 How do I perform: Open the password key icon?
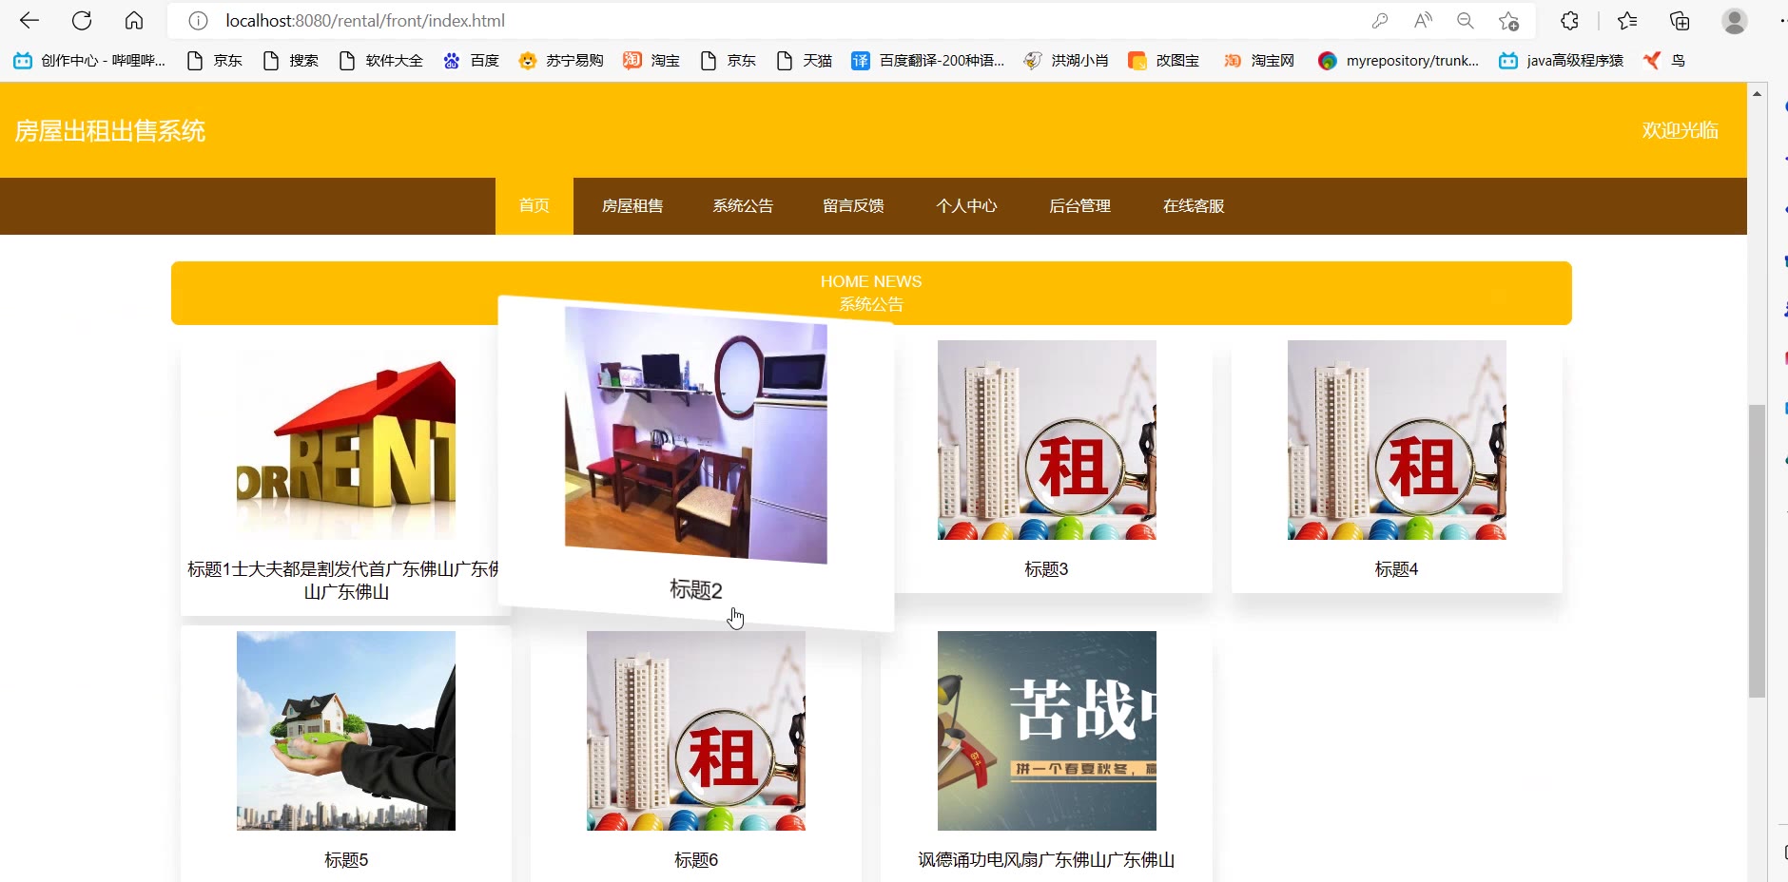1380,20
